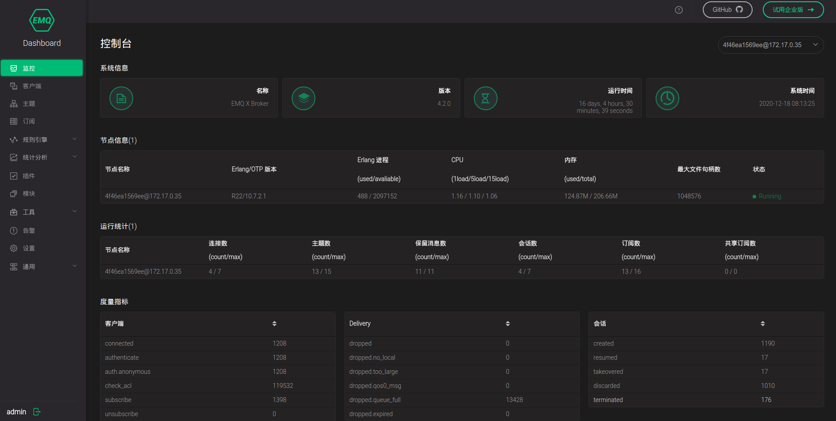Expand the 通用 menu chevron
The width and height of the screenshot is (836, 421).
pos(75,266)
